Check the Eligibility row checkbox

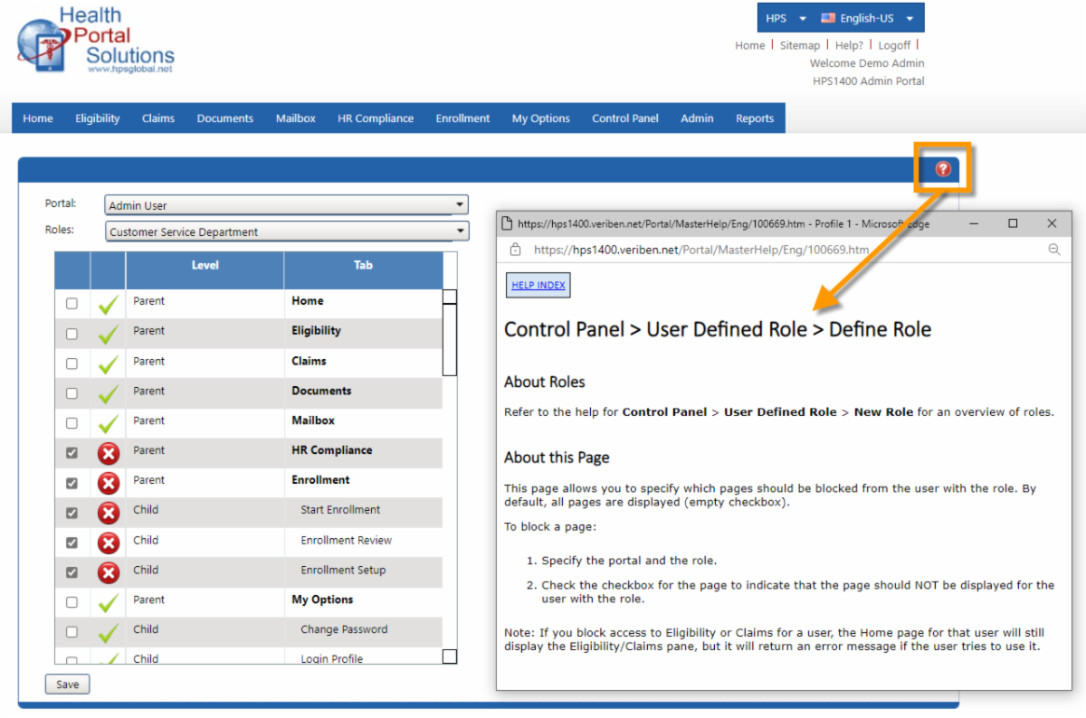[x=71, y=334]
